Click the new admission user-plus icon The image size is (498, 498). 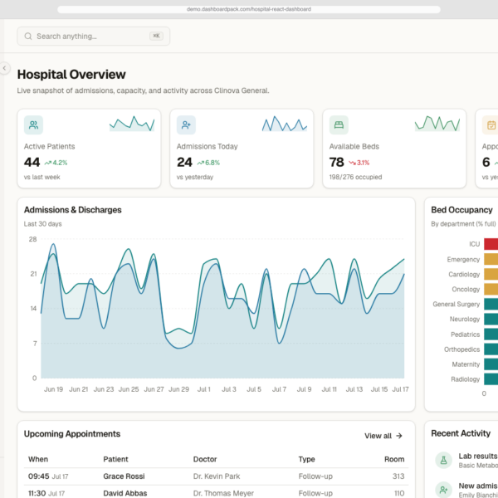(444, 490)
